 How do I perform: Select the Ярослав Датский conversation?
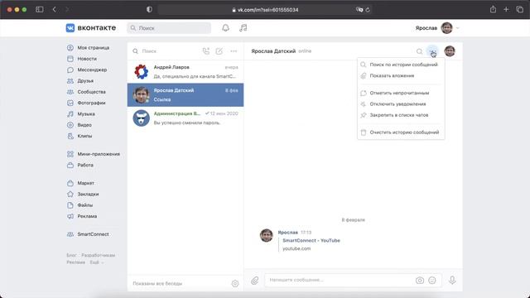pos(185,95)
